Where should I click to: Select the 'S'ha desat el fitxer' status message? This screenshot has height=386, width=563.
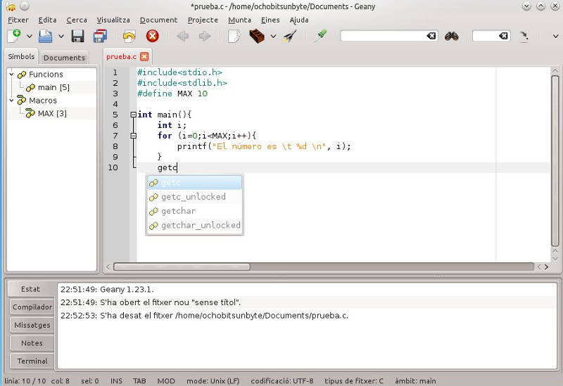307,316
